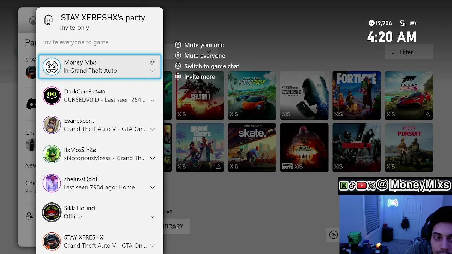Open the skate. Game Preview tile
Screen dimensions: 452x254
pos(252,147)
